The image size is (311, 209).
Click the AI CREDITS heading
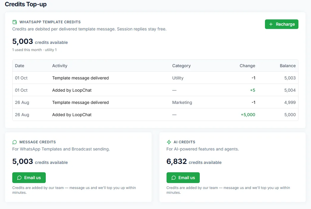click(185, 142)
